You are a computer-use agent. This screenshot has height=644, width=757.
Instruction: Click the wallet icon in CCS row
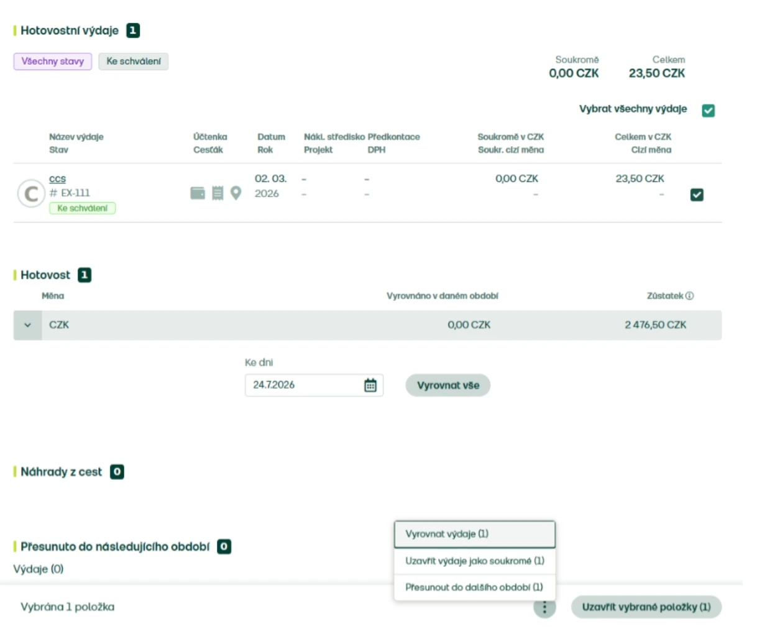[198, 193]
